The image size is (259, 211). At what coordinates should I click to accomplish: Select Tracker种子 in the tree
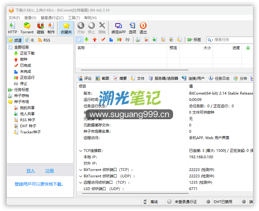[30, 132]
